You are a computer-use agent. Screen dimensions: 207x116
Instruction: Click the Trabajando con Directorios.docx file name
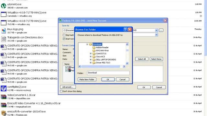tap(25, 37)
